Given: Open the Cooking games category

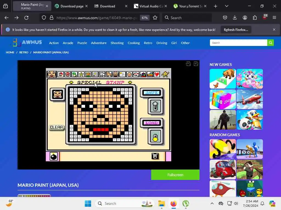Looking at the screenshot, I should click(x=134, y=43).
